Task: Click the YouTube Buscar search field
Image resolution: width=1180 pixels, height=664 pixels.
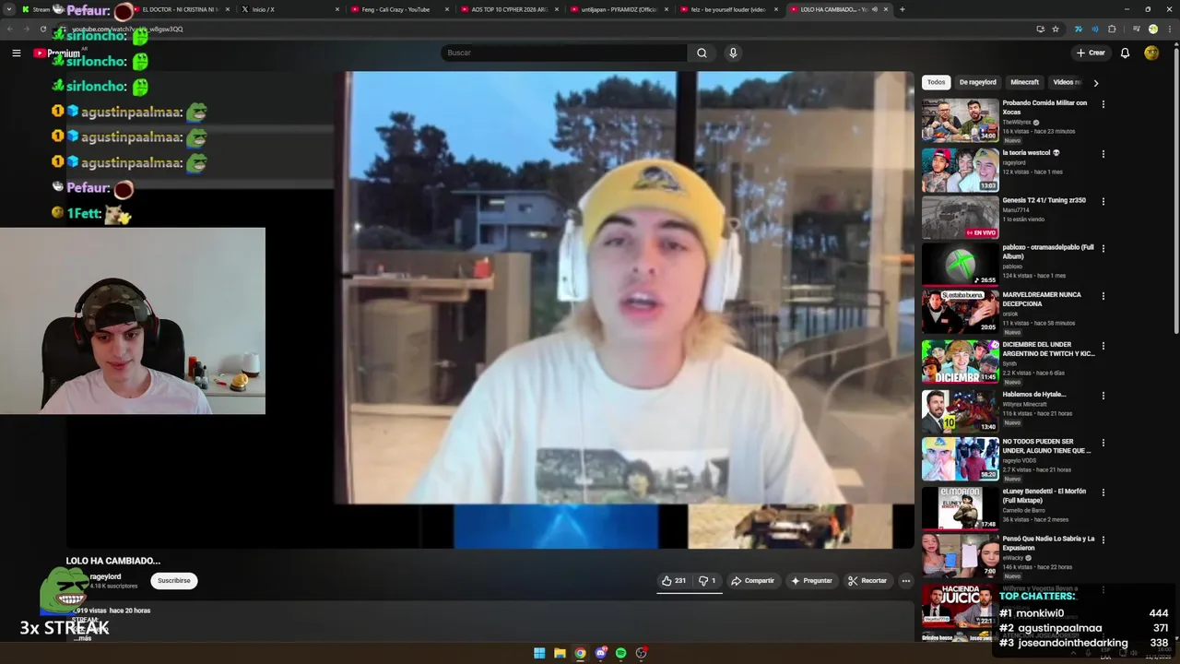Action: click(x=563, y=53)
